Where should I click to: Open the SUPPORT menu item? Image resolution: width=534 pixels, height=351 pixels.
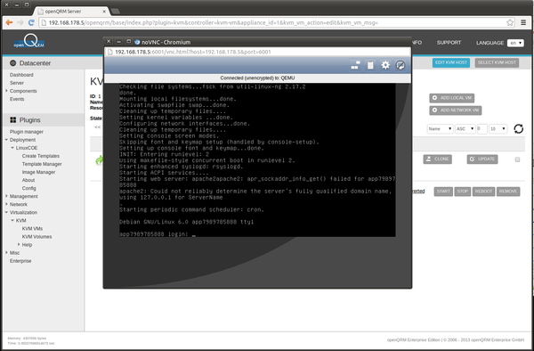click(449, 43)
